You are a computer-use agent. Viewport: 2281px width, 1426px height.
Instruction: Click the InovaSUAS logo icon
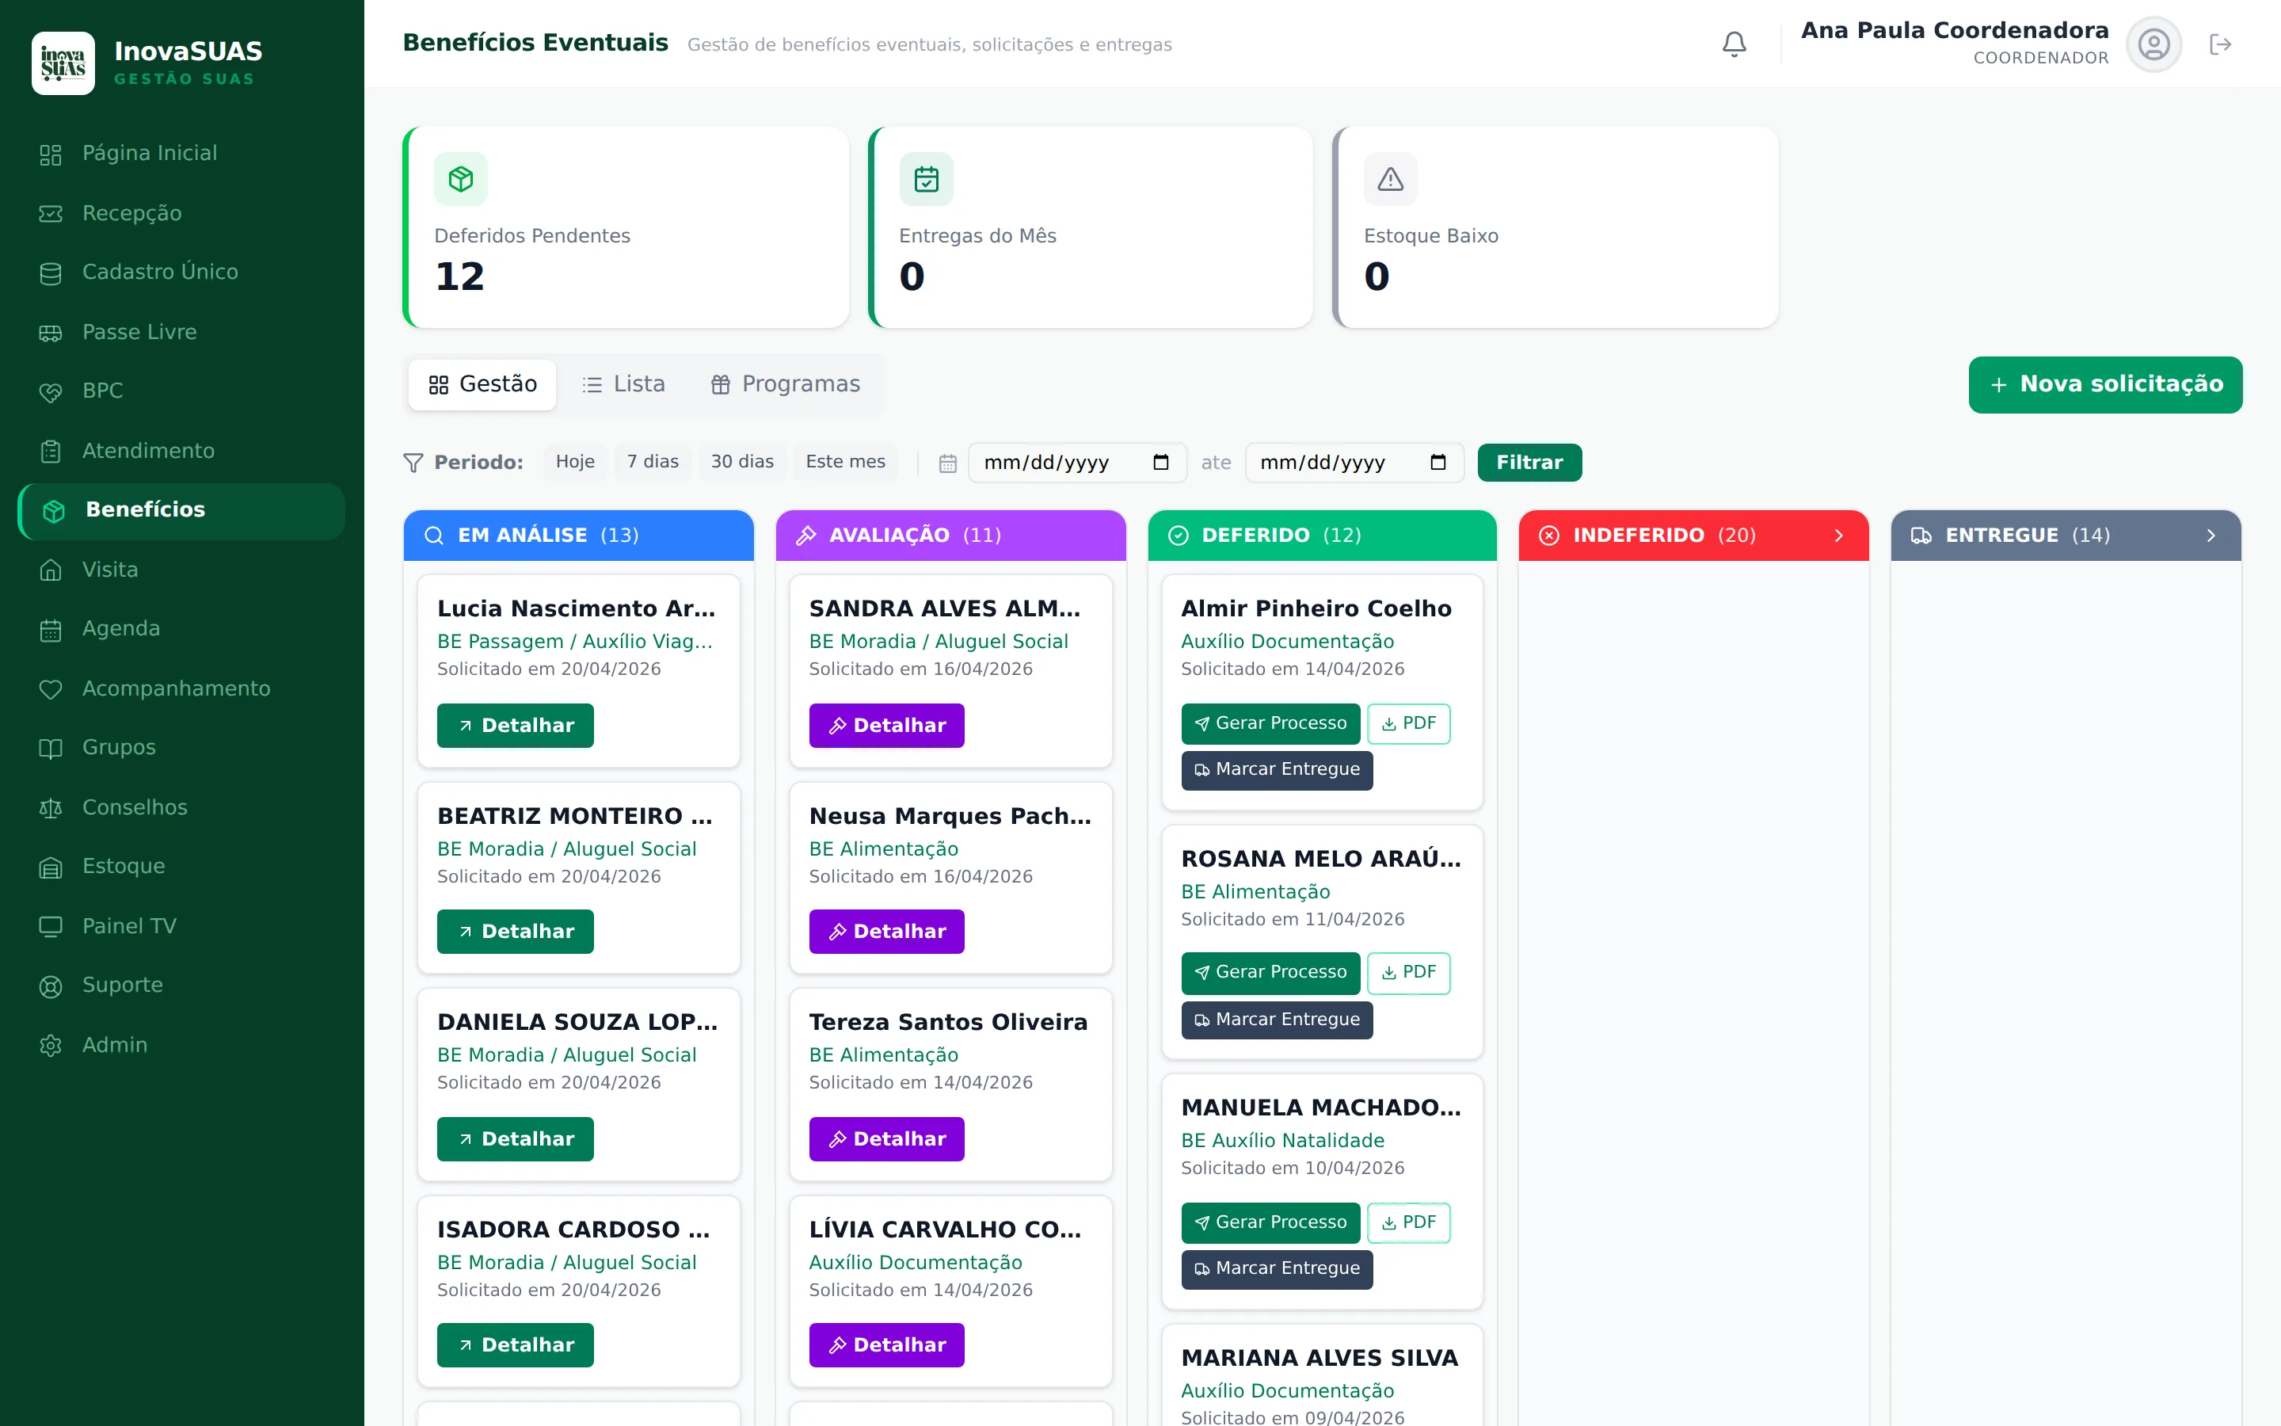coord(63,63)
